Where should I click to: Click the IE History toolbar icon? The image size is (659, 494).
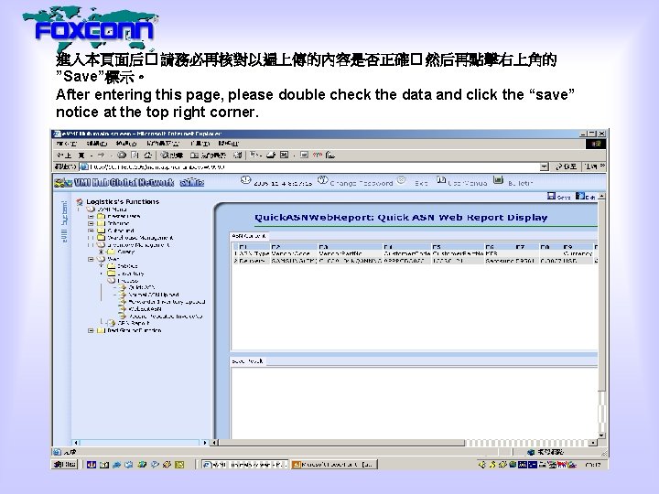(x=238, y=155)
